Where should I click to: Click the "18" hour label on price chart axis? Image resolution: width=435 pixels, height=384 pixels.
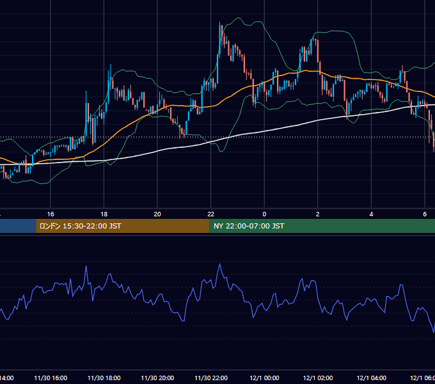104,214
